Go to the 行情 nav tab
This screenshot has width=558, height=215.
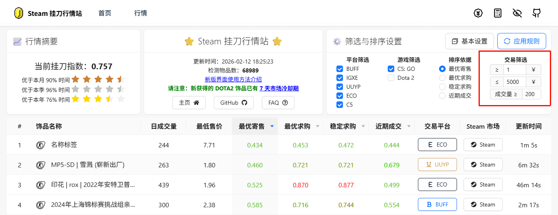(141, 13)
